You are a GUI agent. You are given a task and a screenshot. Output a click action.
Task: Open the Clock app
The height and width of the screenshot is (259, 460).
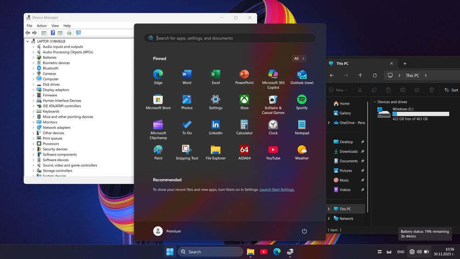pyautogui.click(x=273, y=127)
